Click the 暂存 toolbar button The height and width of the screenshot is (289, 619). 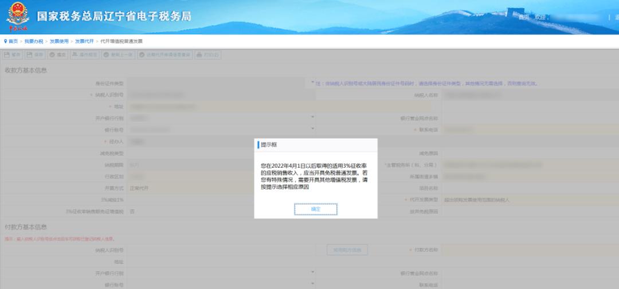[13, 55]
